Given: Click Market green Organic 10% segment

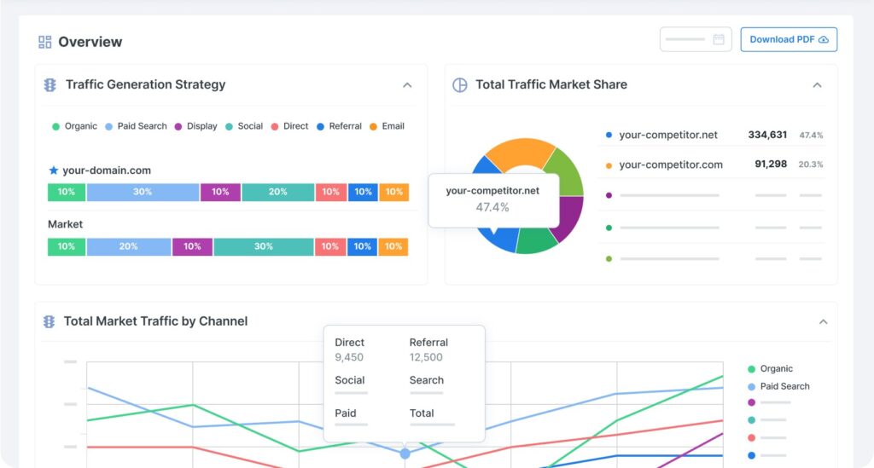Looking at the screenshot, I should pyautogui.click(x=67, y=246).
